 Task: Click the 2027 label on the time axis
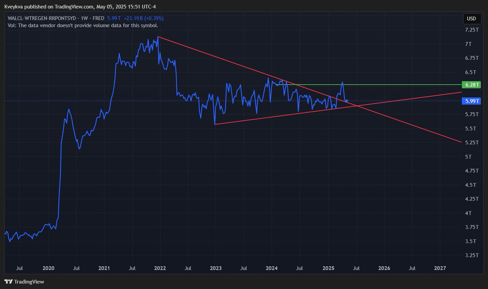pyautogui.click(x=440, y=268)
